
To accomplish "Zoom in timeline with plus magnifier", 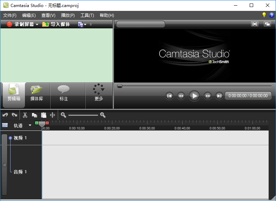I will 103,115.
